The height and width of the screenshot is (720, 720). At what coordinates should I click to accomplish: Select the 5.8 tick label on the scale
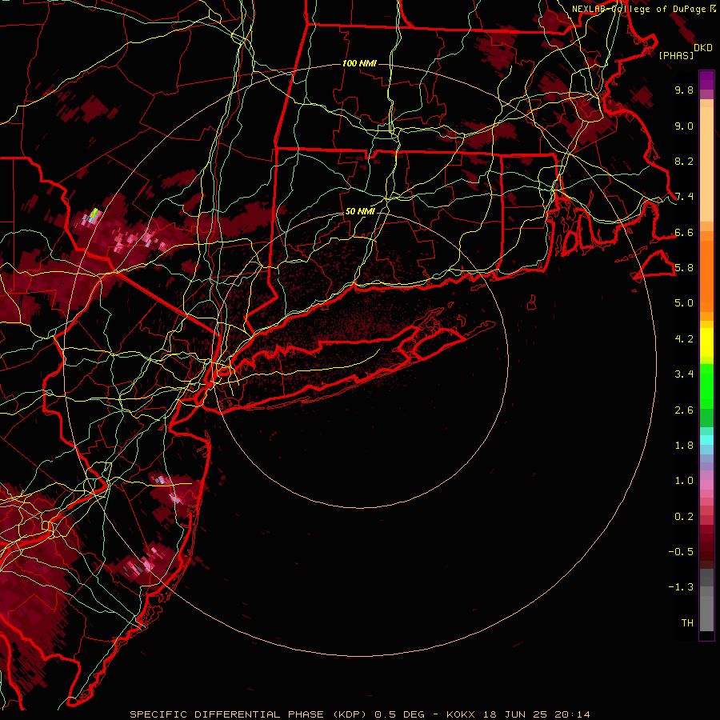click(x=684, y=268)
